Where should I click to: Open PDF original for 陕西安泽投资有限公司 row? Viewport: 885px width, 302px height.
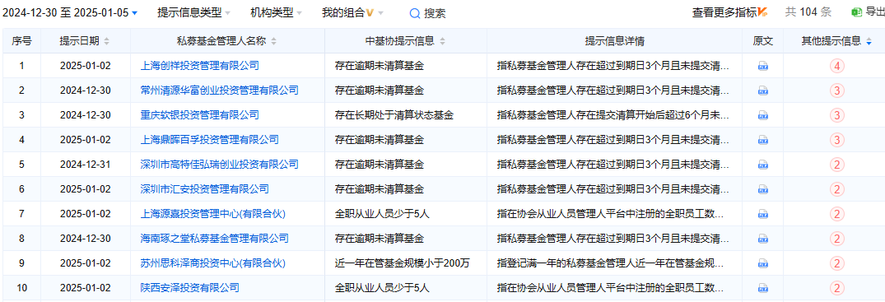[762, 289]
